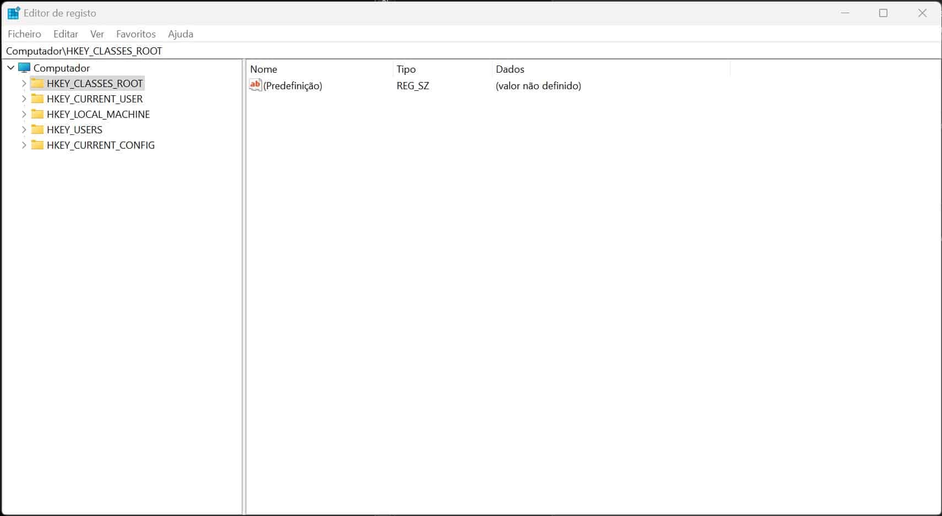Click the (valor não definido) data cell
942x516 pixels.
[538, 85]
